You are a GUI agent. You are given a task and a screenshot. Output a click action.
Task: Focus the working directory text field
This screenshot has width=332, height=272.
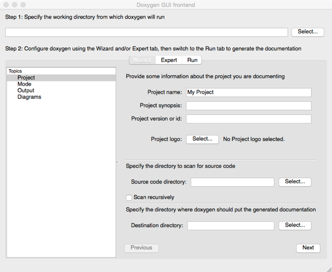coord(146,32)
